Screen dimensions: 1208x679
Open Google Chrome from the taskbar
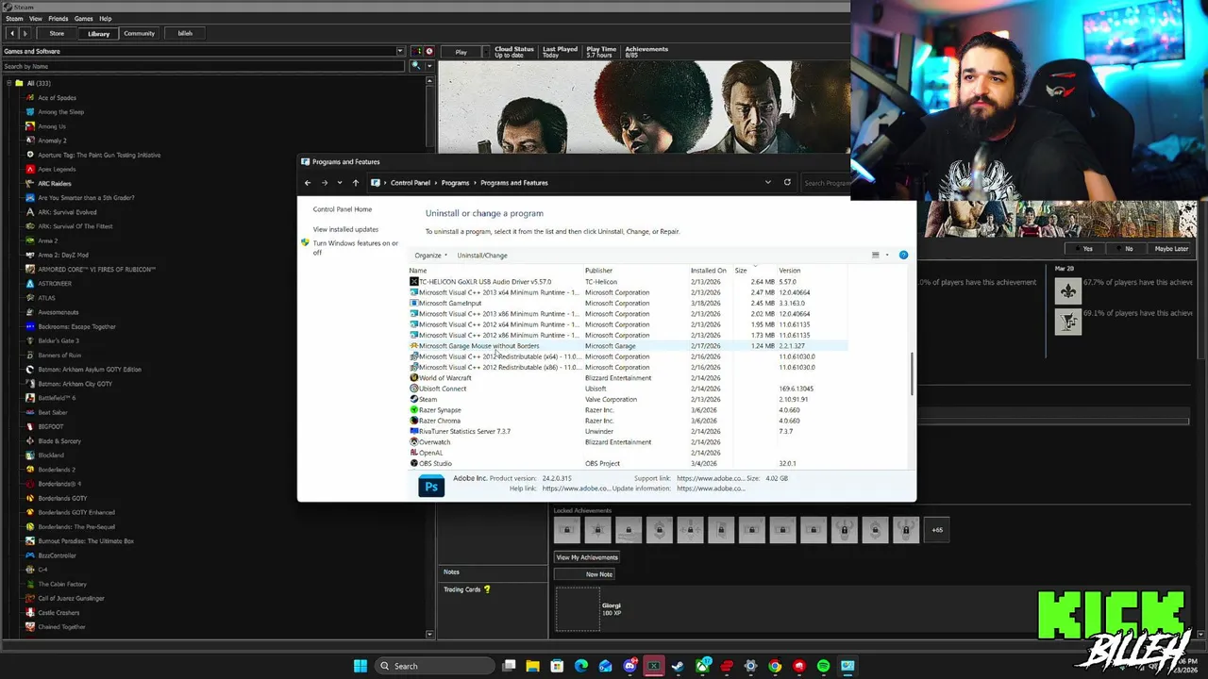coord(775,666)
